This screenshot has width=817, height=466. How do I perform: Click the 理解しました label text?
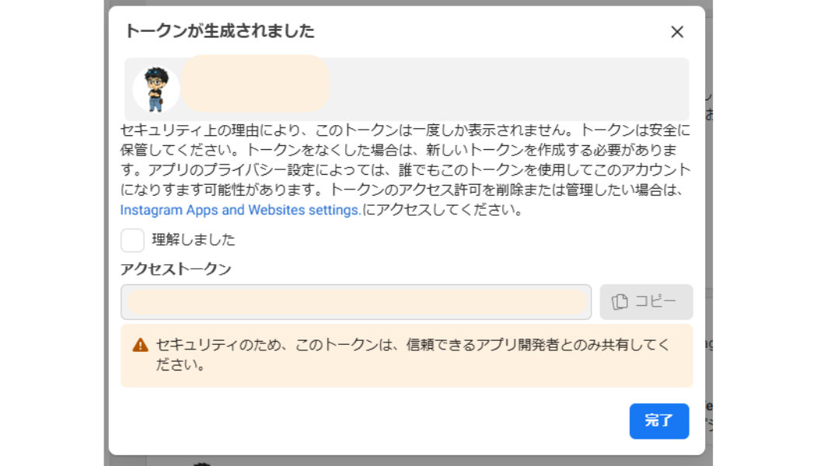(x=194, y=240)
